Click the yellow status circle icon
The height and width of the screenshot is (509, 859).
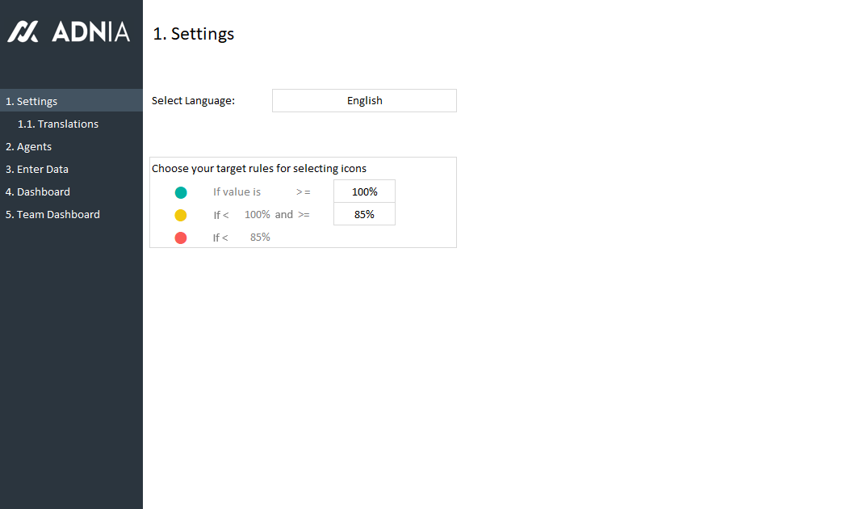click(x=181, y=215)
